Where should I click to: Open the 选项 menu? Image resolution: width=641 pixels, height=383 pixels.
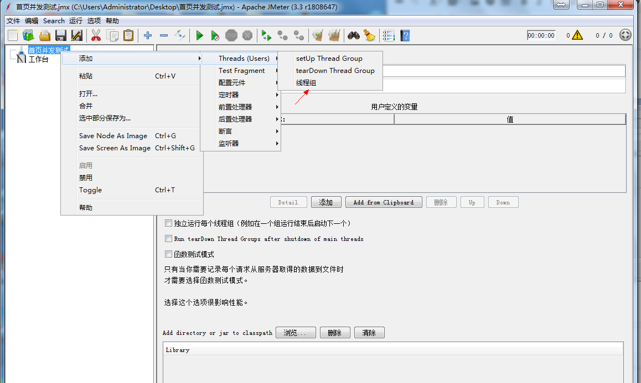point(94,21)
